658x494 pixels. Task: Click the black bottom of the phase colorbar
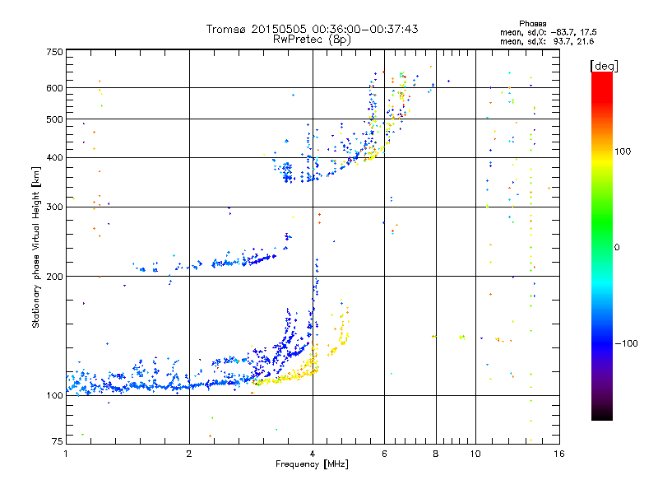click(602, 414)
